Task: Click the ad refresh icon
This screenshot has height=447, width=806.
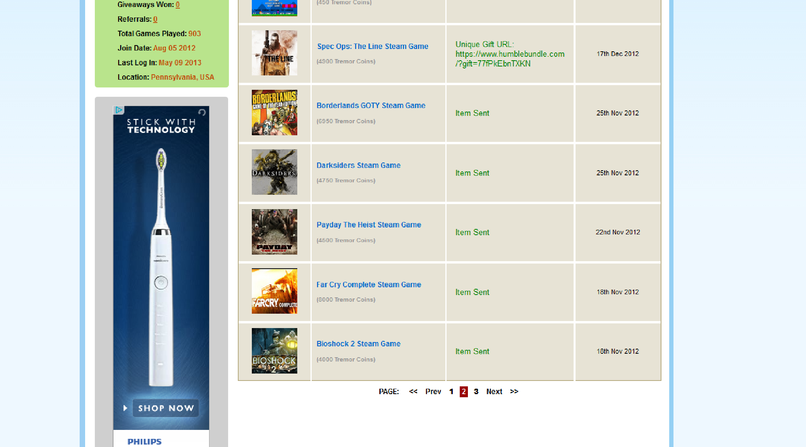Action: 202,112
